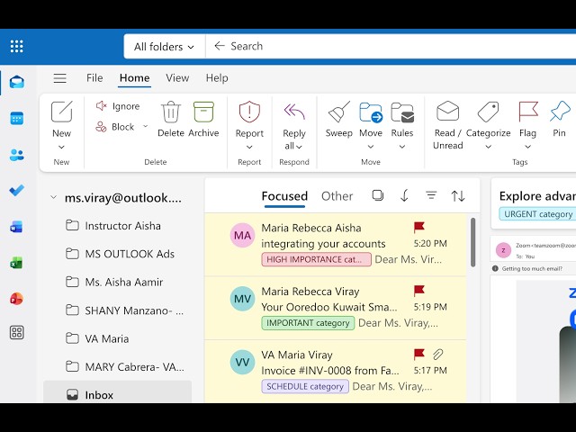Select the VV avatar checkbox
Image resolution: width=576 pixels, height=432 pixels.
tap(242, 362)
